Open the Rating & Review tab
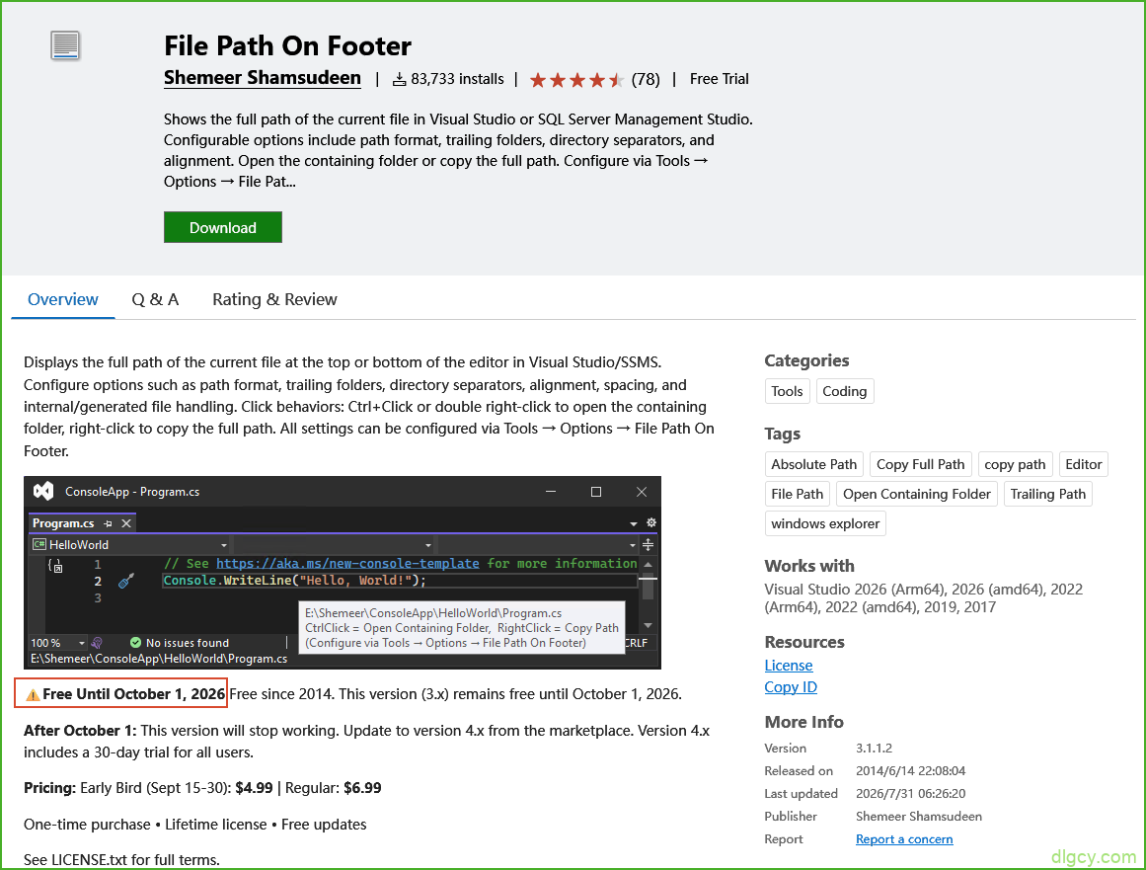Viewport: 1146px width, 870px height. [274, 300]
